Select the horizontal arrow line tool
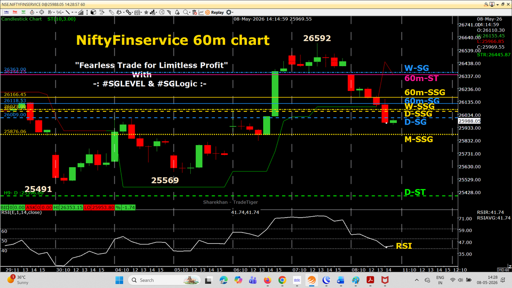The image size is (512, 288). (x=74, y=12)
